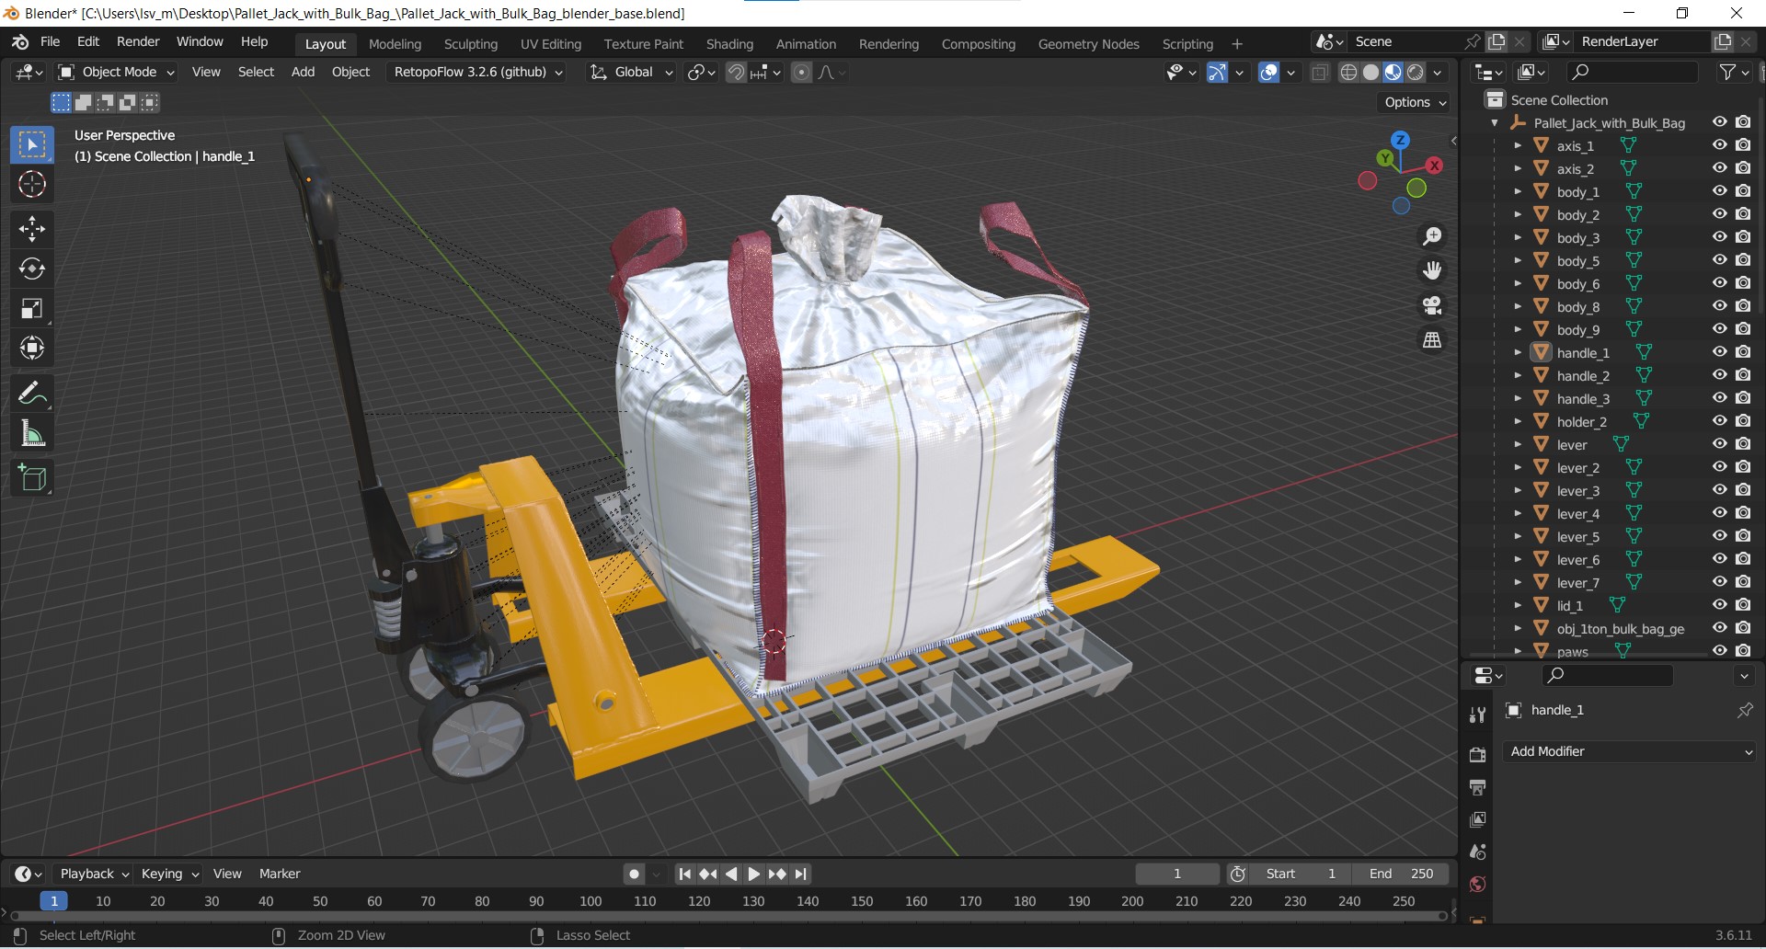Select the Scale tool
1766x949 pixels.
click(x=32, y=308)
